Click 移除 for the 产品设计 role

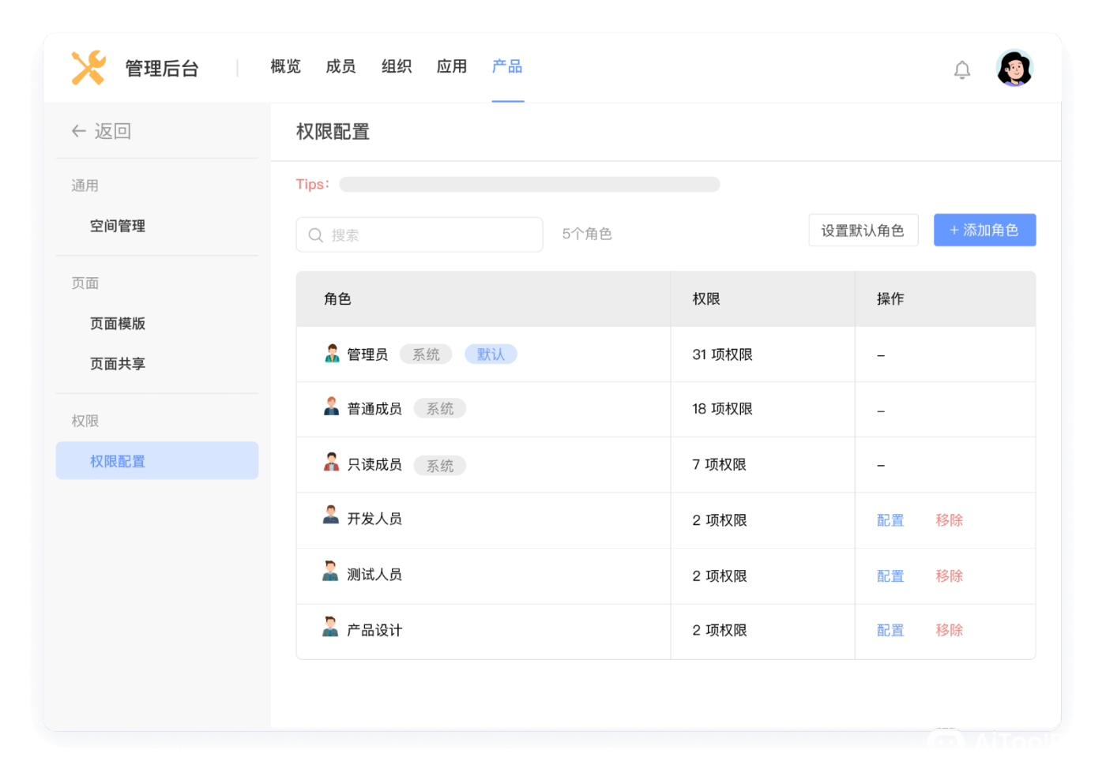(x=948, y=630)
